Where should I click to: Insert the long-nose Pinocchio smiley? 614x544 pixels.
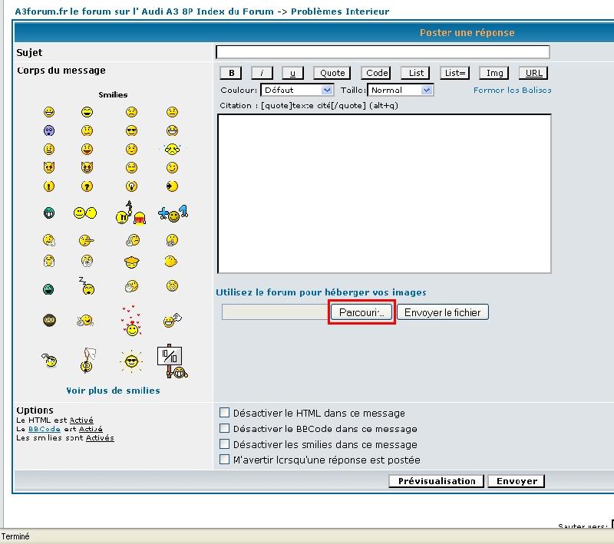pyautogui.click(x=87, y=240)
